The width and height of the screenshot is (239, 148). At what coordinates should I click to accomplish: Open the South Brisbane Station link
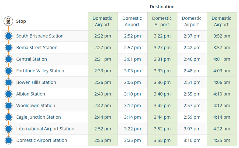pos(40,36)
